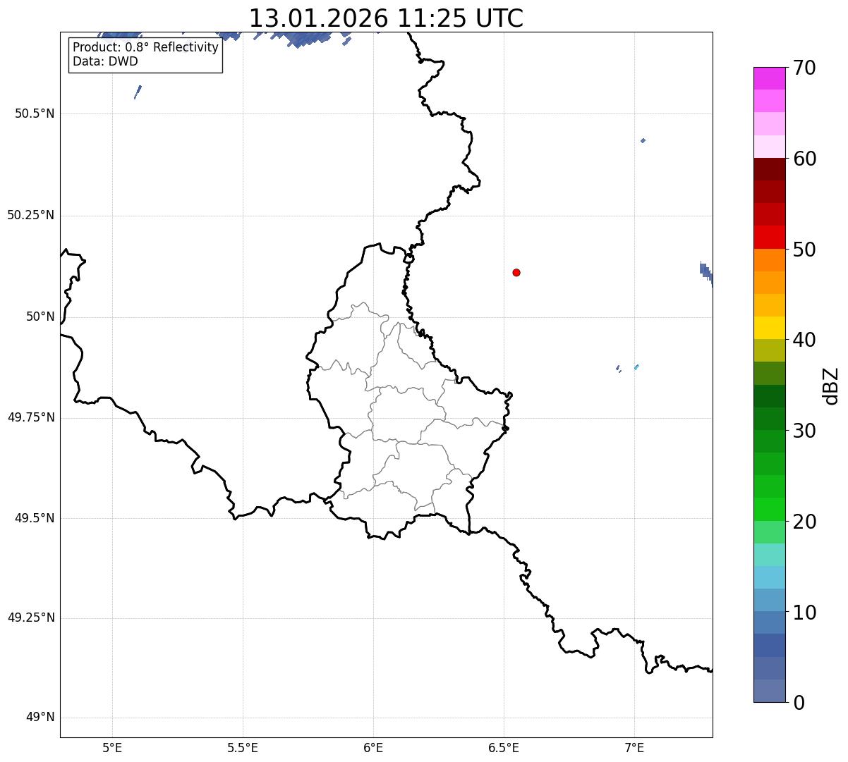Click the blue echo at right map edge
Screen dimensions: 848x762
(706, 272)
